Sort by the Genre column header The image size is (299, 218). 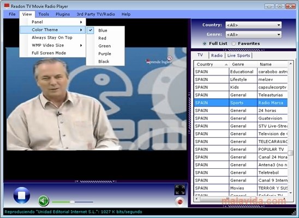pos(243,64)
